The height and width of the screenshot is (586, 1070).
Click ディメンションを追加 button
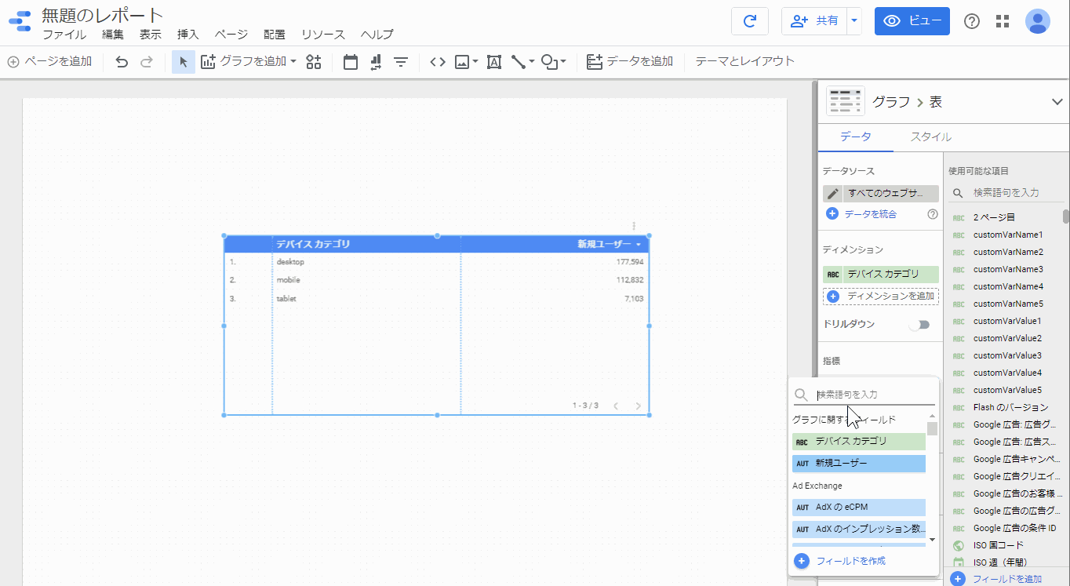[881, 297]
